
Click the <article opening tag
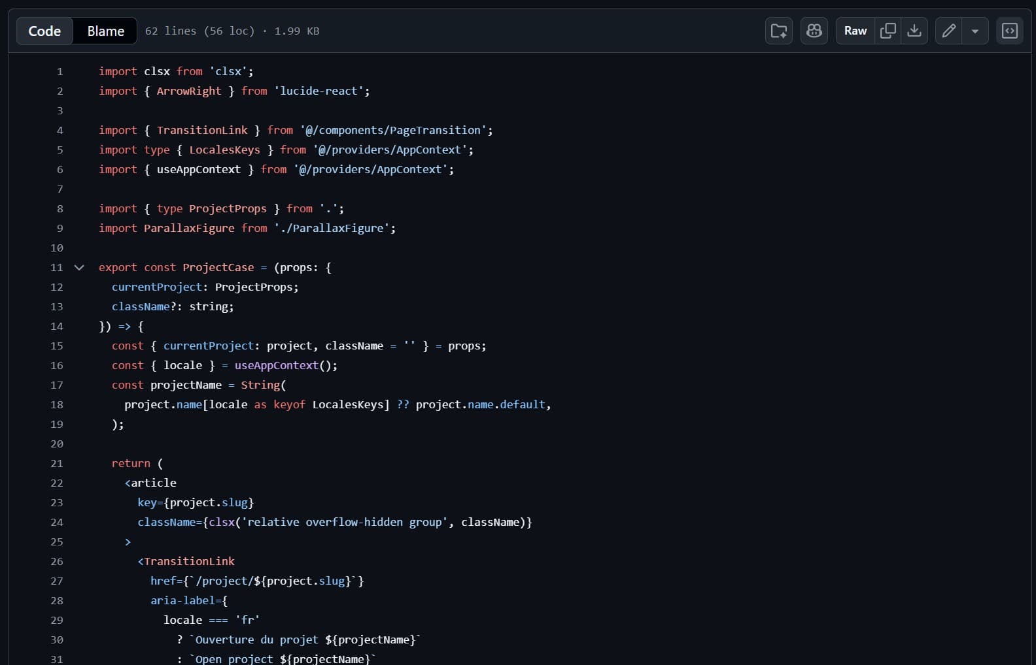pos(150,483)
